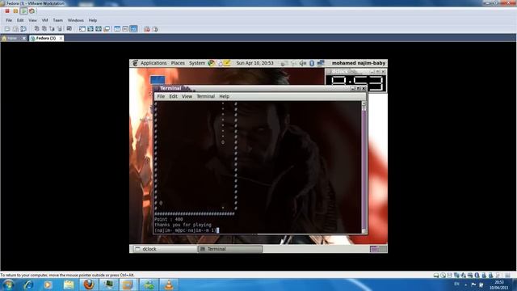Open Terminal's Help menu
Screen dimensions: 517x291
(x=225, y=96)
